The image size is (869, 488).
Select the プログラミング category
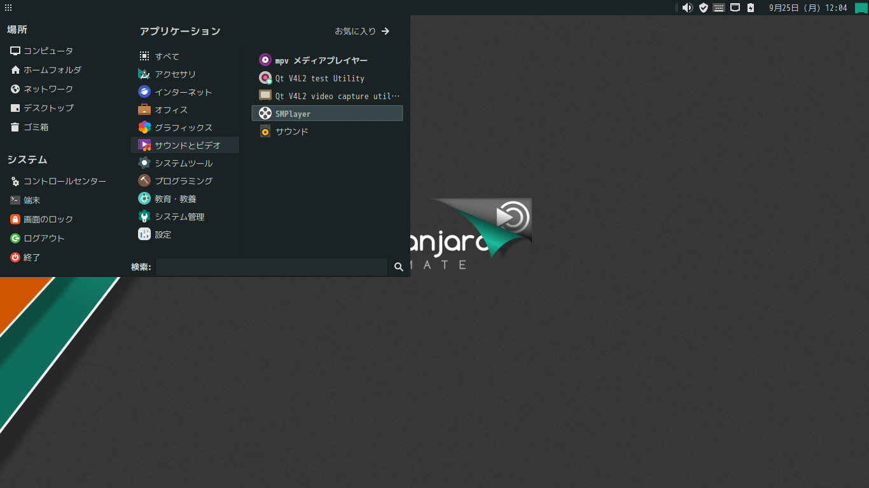(x=184, y=180)
